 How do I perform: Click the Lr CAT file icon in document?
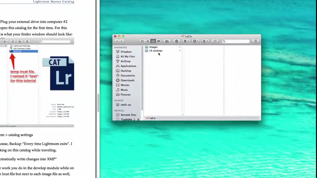(58, 73)
